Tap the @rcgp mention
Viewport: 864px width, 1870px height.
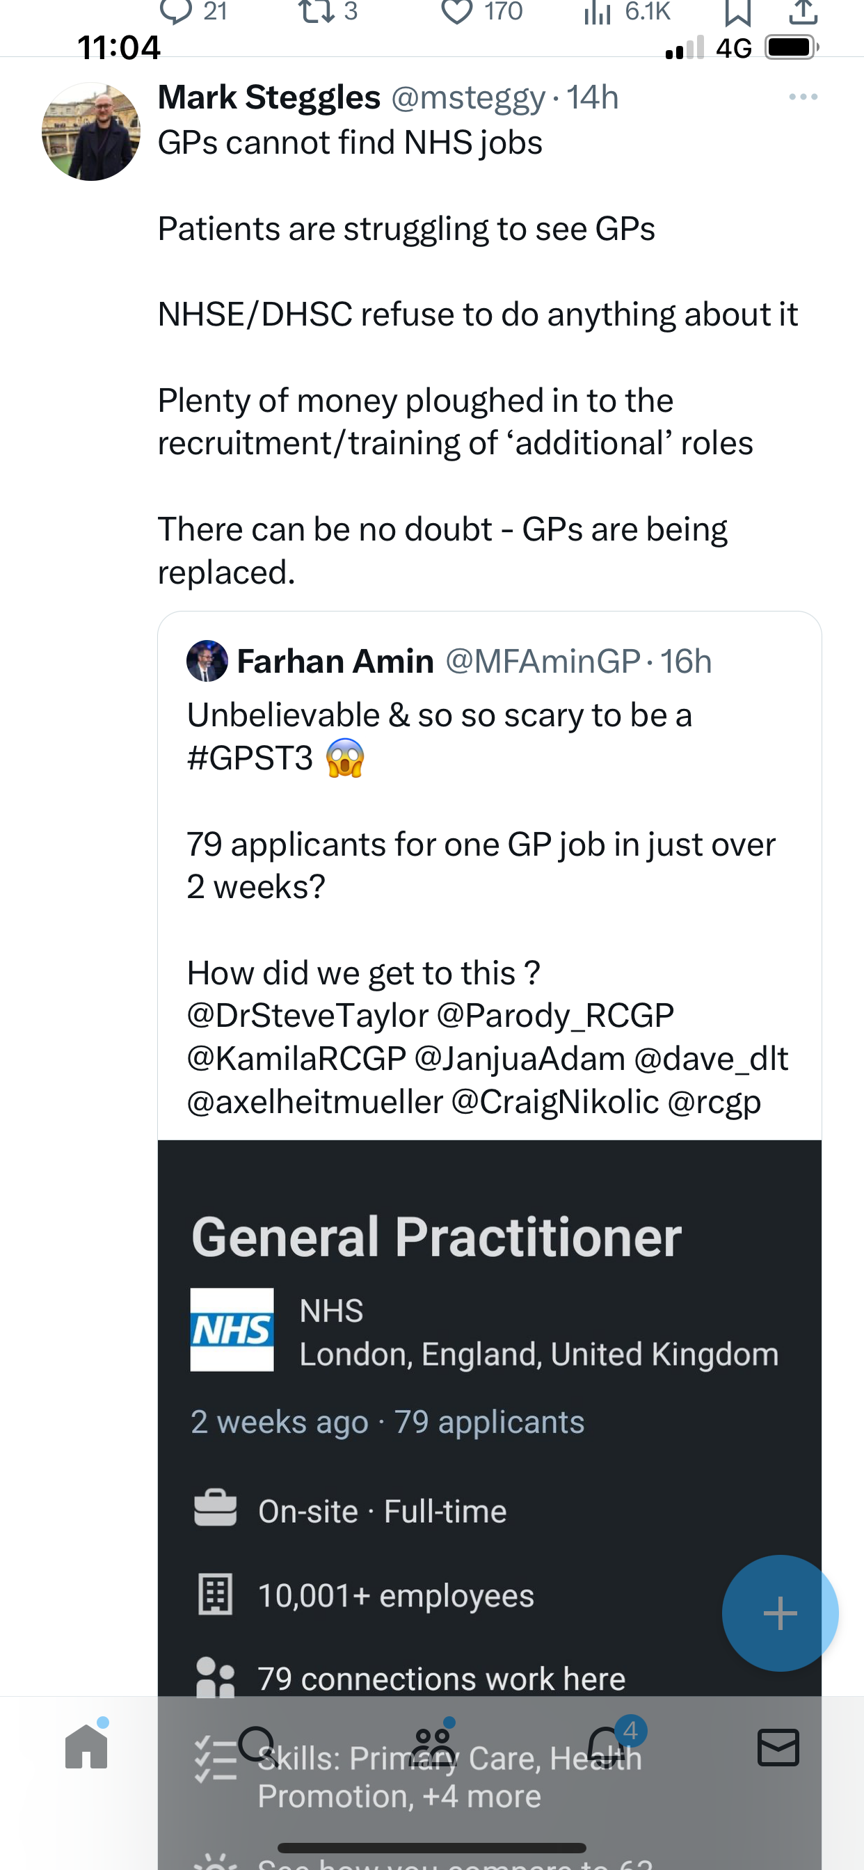coord(714,1102)
